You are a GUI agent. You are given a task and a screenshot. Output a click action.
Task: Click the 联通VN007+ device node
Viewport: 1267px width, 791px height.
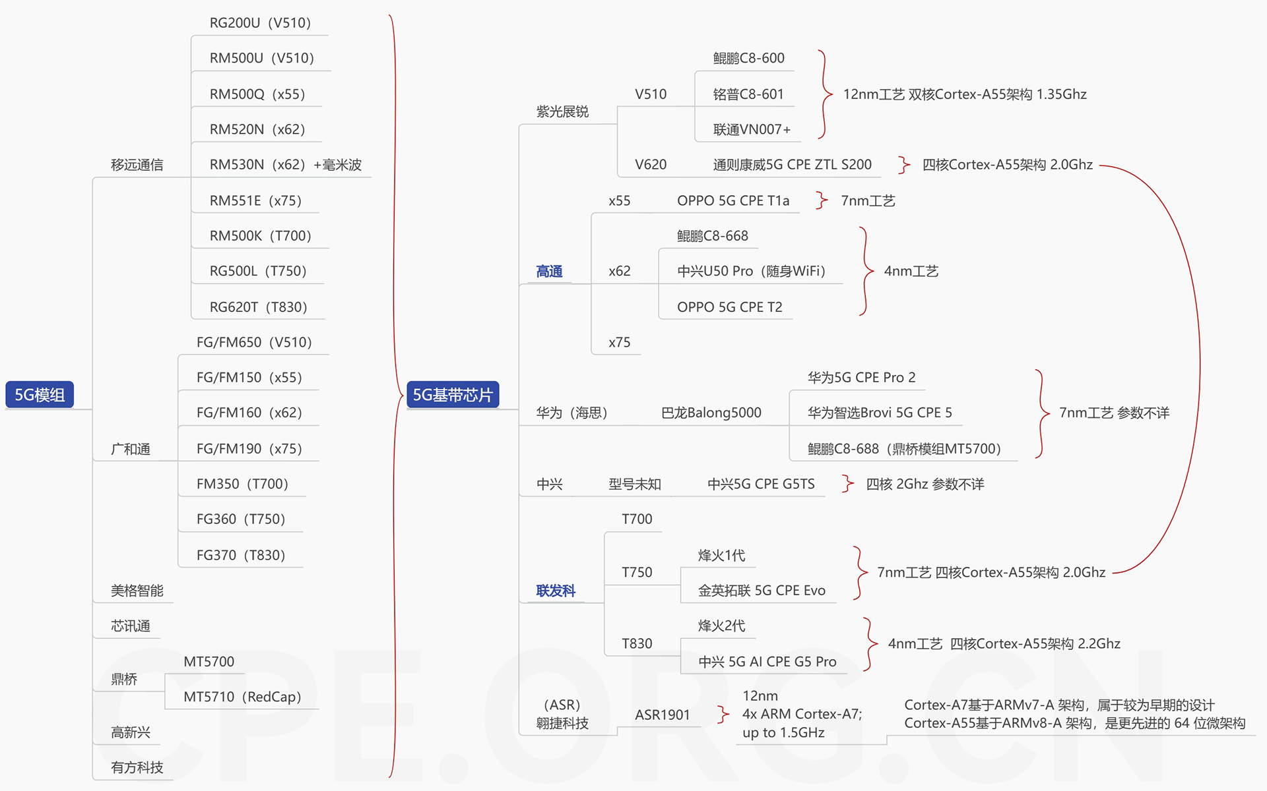(752, 129)
